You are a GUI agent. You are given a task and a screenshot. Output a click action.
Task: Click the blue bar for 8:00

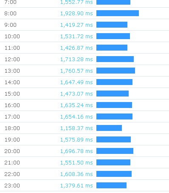pos(118,13)
